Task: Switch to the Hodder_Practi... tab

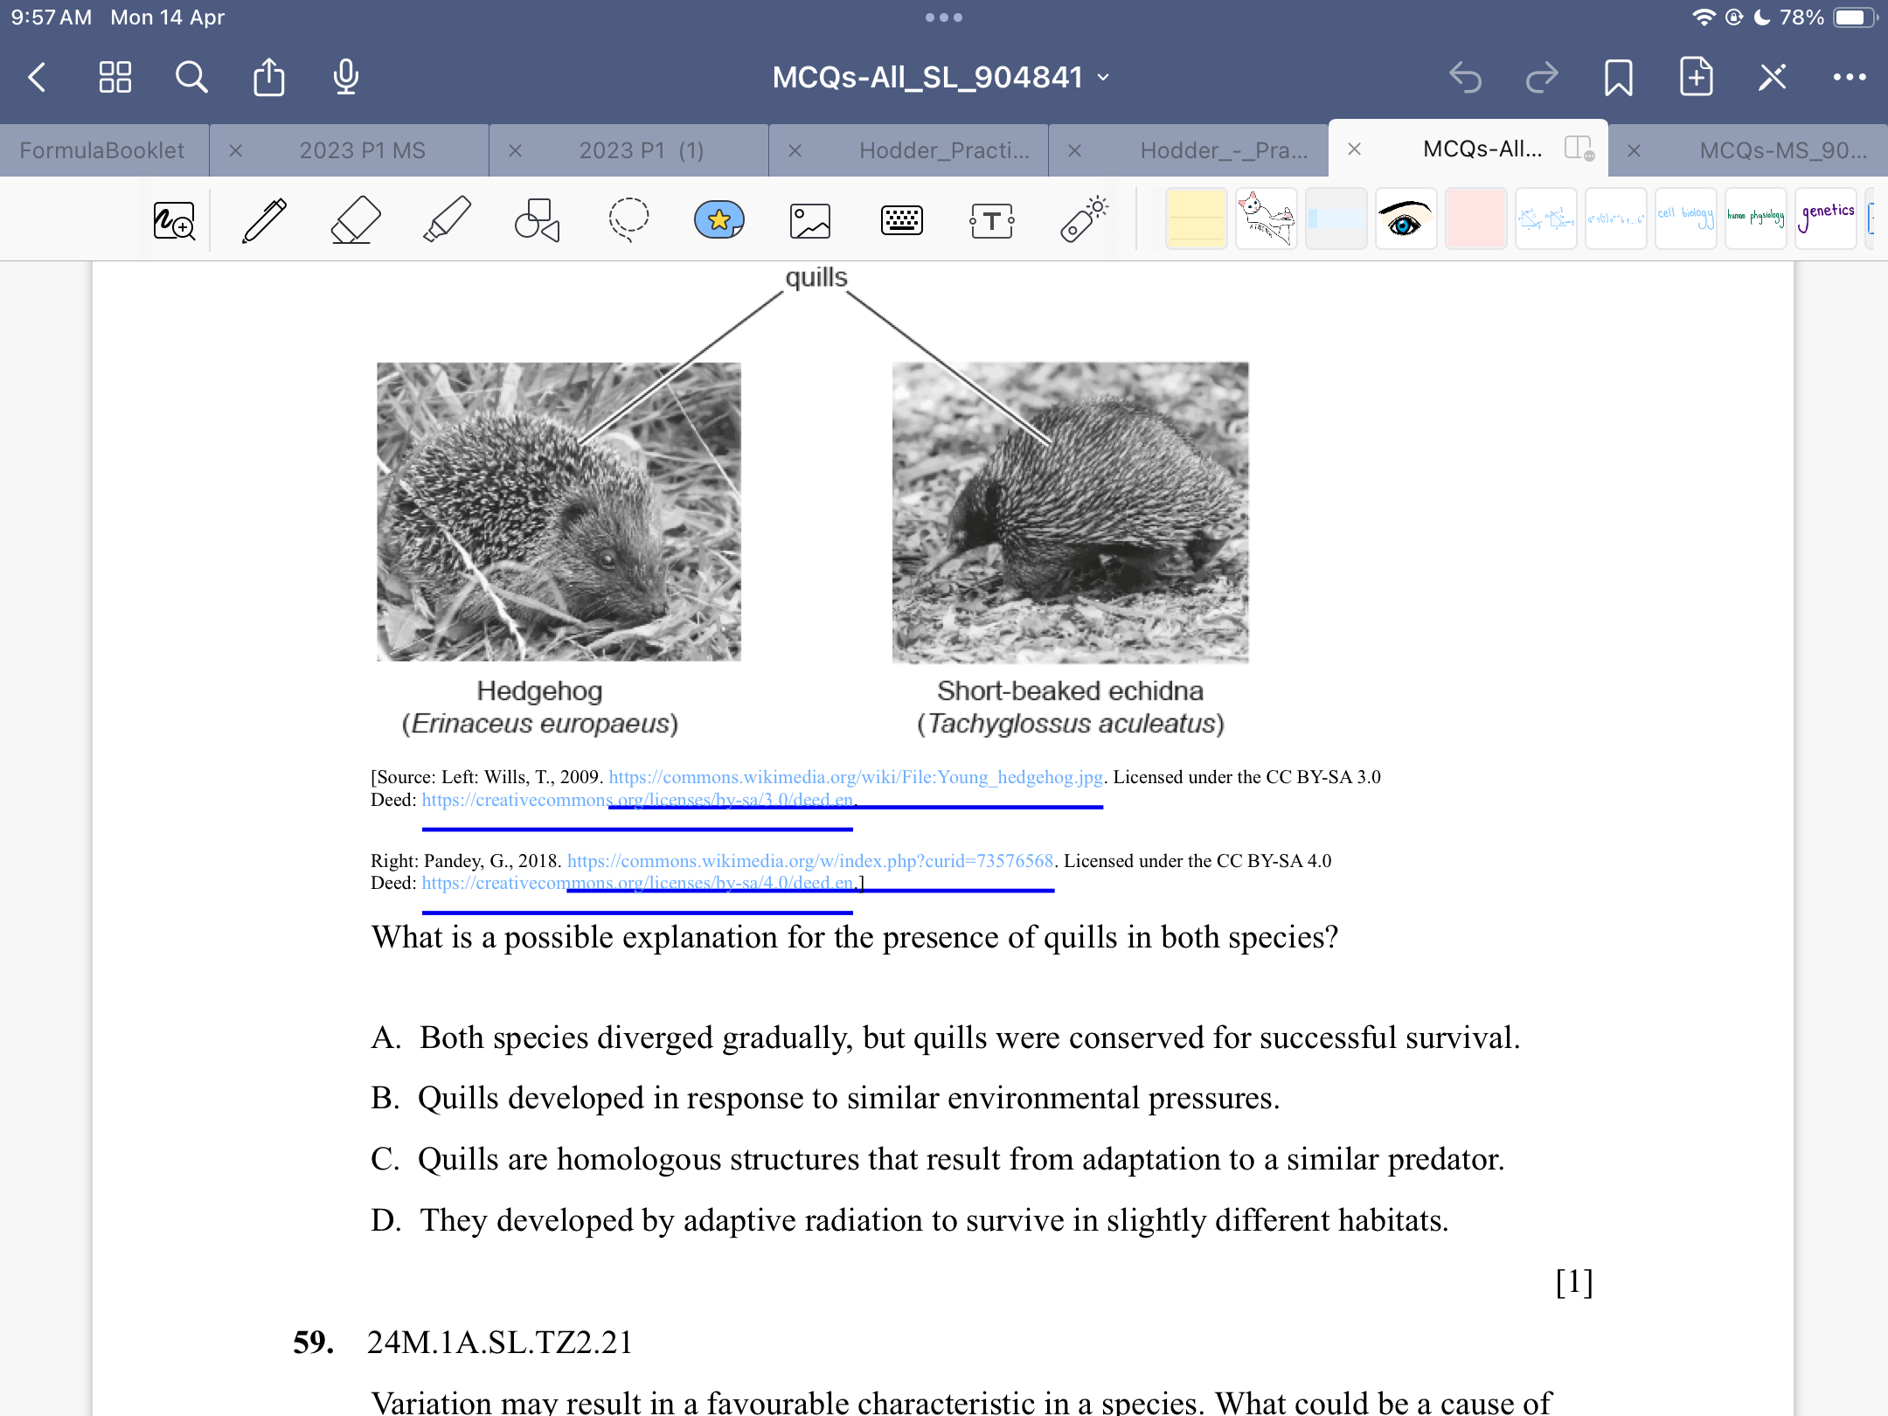Action: pos(944,150)
